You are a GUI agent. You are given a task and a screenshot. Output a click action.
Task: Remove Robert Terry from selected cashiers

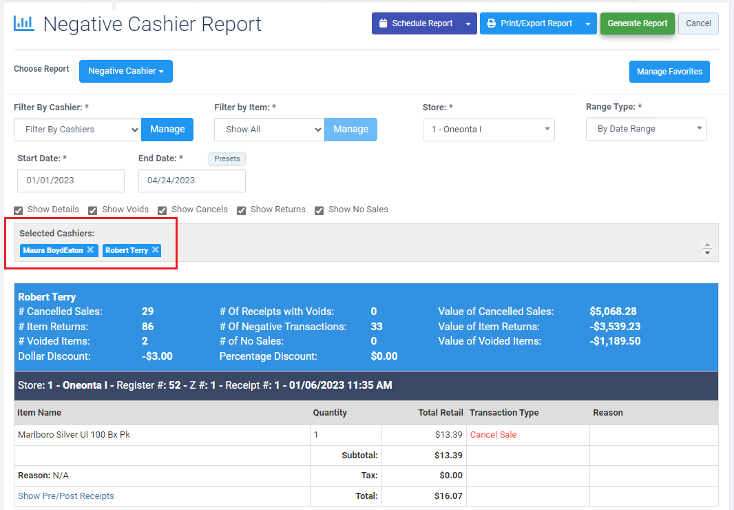[x=156, y=250]
